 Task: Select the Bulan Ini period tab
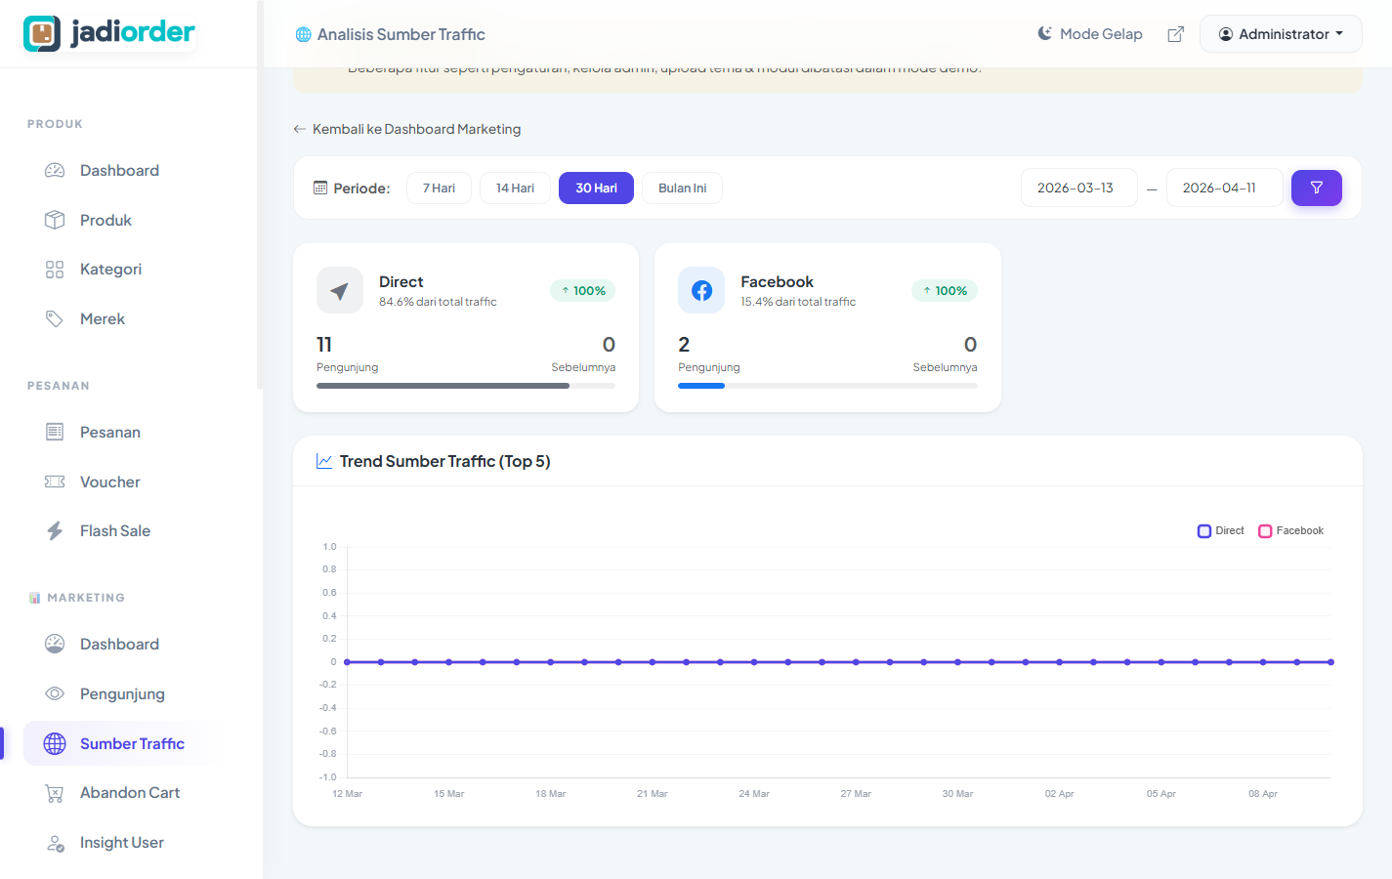(x=682, y=188)
